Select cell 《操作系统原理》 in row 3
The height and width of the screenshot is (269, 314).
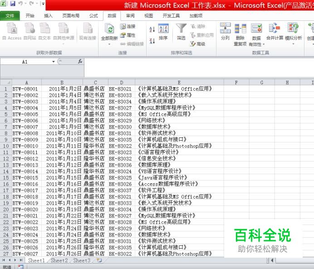(179, 102)
